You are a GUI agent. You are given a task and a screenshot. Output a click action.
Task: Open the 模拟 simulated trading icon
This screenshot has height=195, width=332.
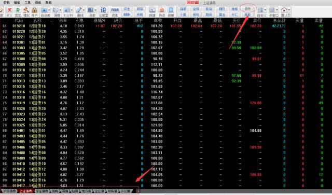point(26,10)
